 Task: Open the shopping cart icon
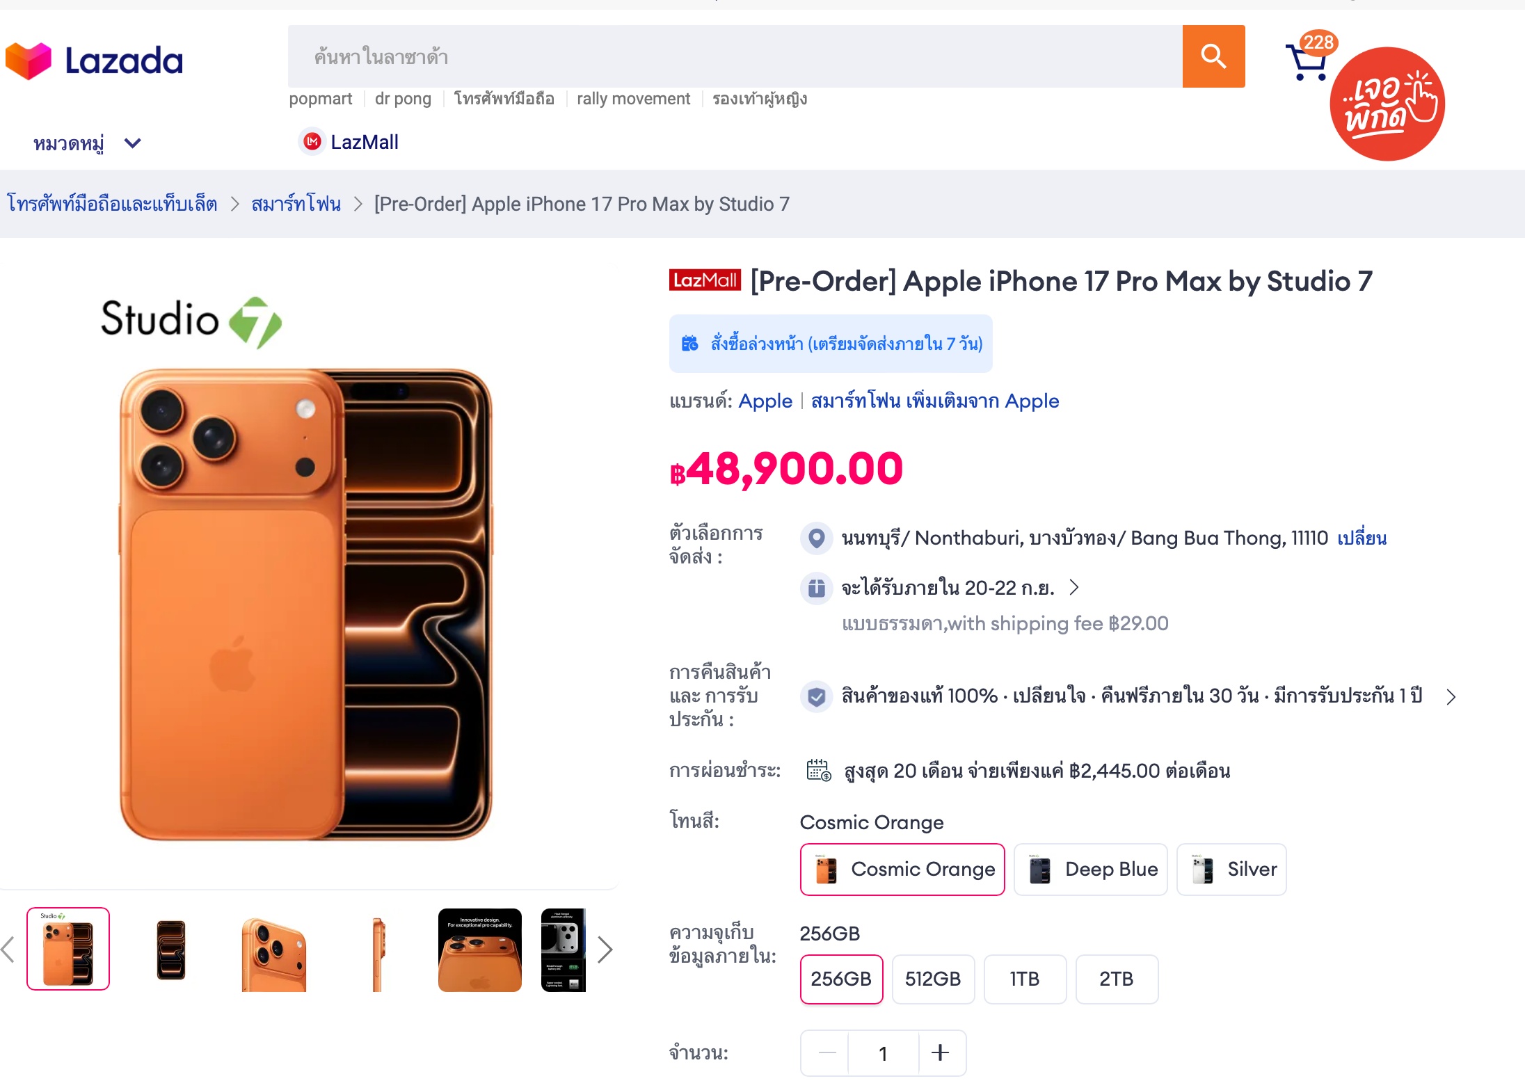[1307, 63]
